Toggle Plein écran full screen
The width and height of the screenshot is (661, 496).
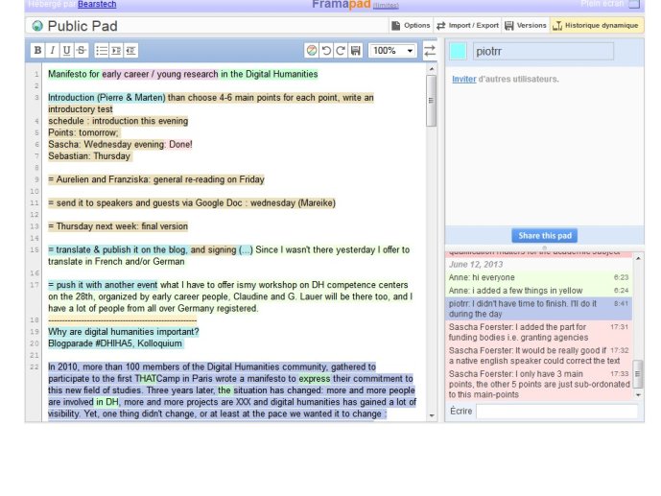tap(610, 4)
